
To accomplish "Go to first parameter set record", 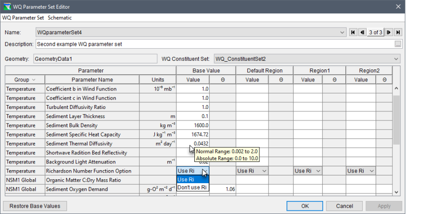I will click(x=353, y=32).
